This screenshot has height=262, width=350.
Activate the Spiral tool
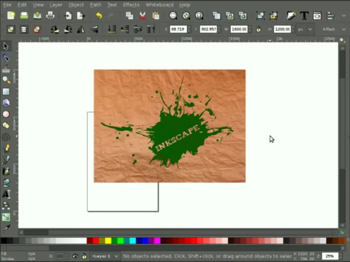tap(6, 137)
